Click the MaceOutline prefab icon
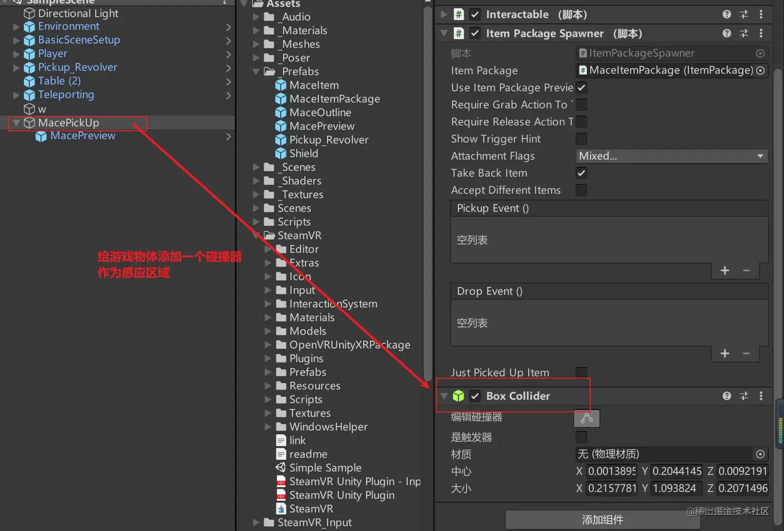The image size is (784, 531). click(281, 113)
